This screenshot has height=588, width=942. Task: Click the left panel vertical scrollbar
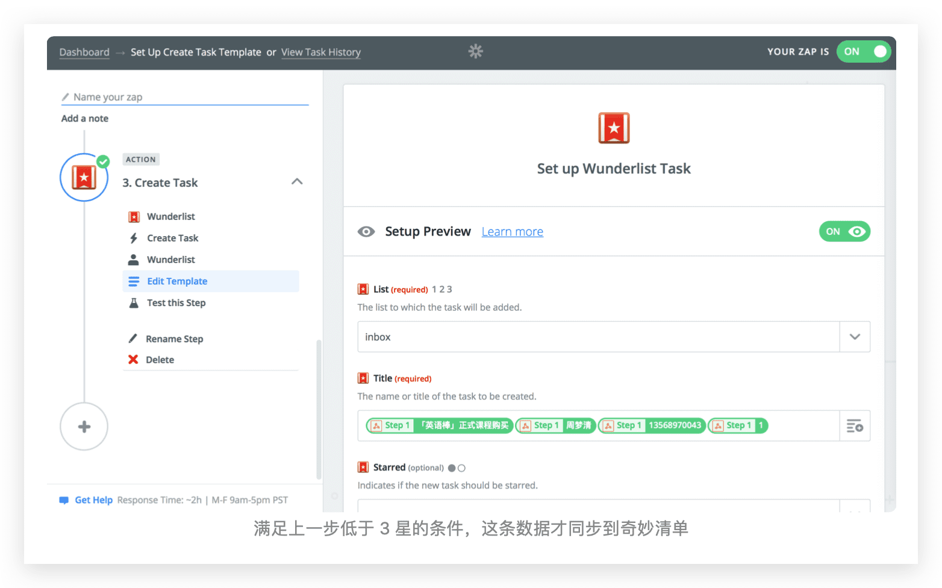click(319, 410)
